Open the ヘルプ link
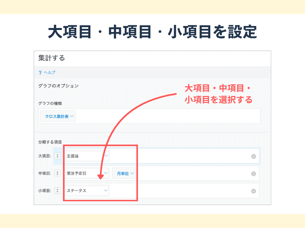This screenshot has height=228, width=305. pos(49,73)
